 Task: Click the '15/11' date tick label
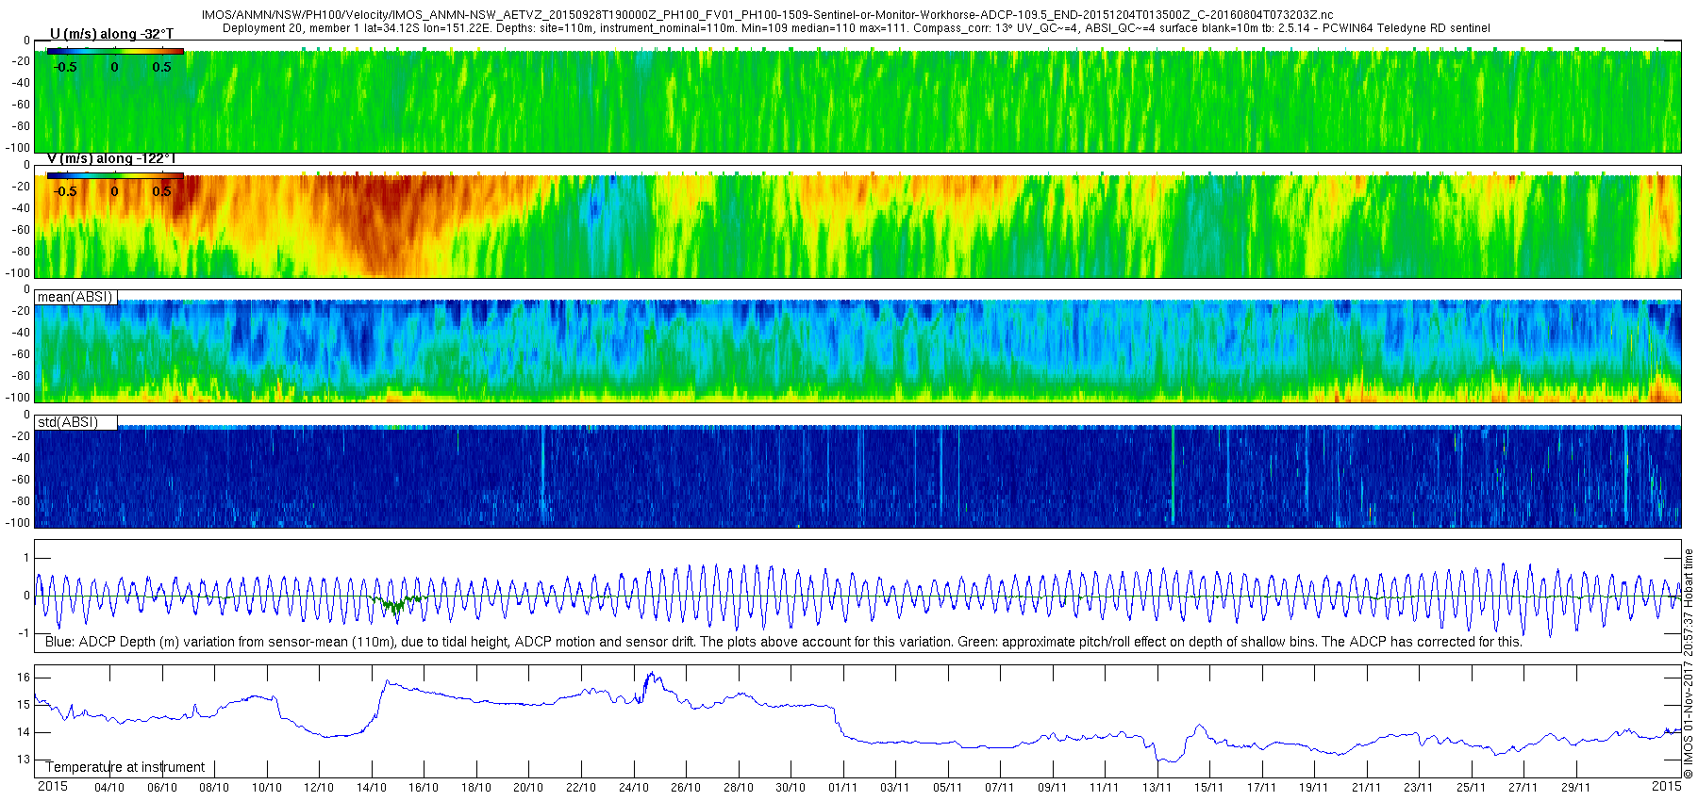(x=1209, y=788)
